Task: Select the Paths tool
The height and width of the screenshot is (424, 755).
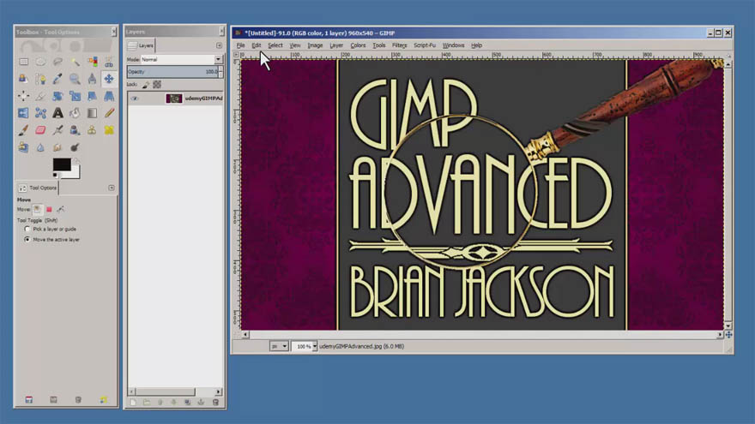Action: click(40, 79)
